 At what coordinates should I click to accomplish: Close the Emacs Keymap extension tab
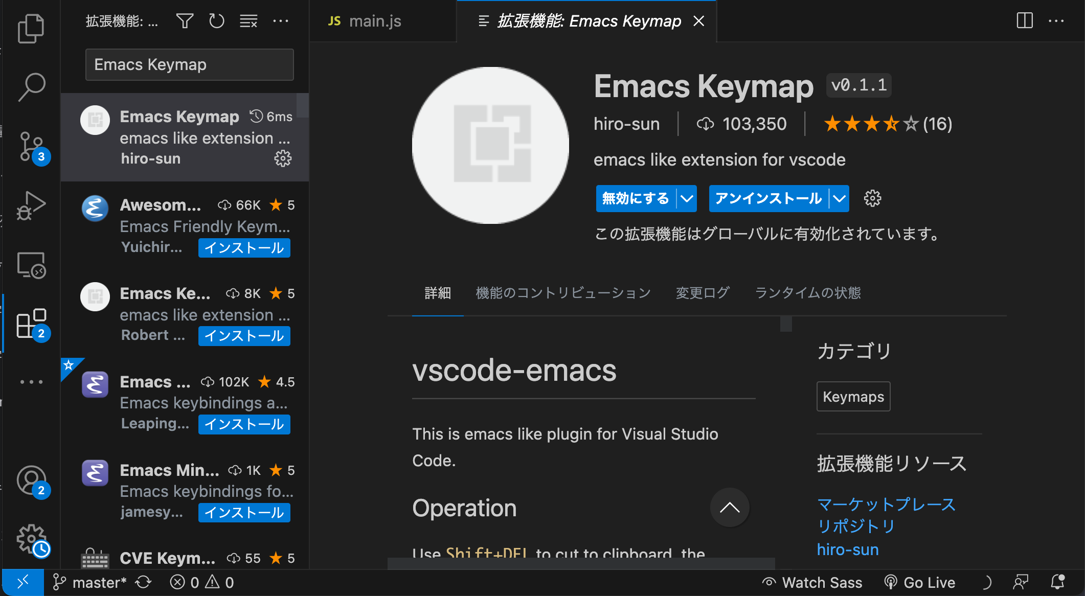699,21
